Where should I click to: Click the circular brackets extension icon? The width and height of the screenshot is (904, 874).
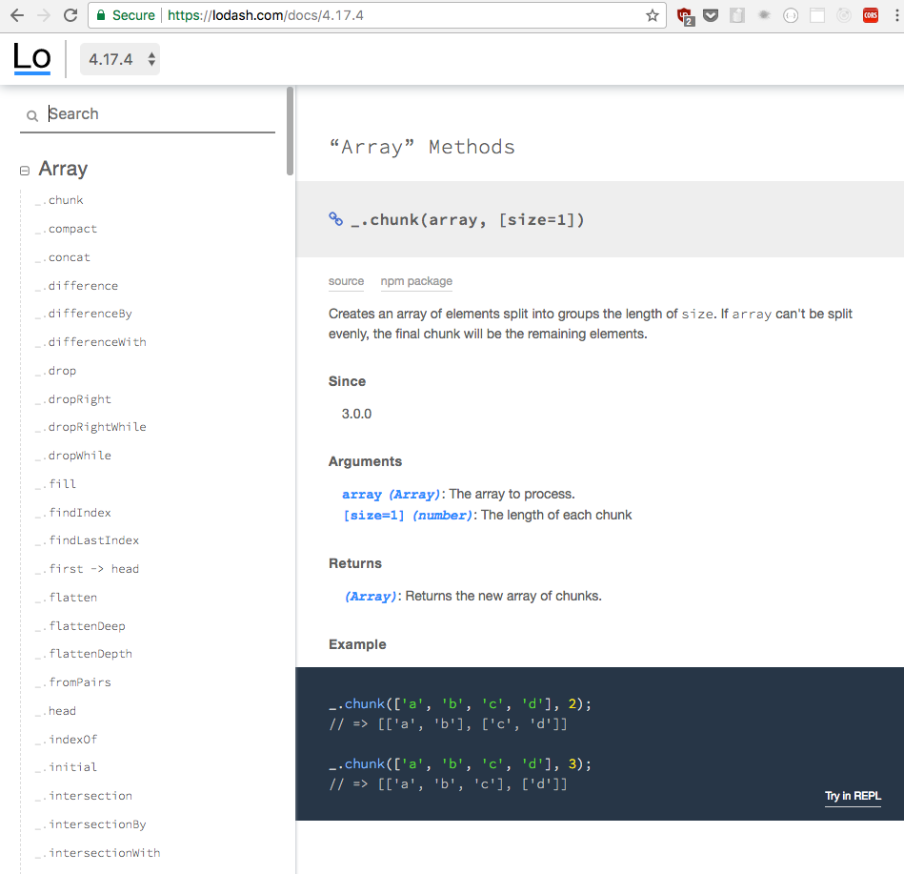[x=791, y=15]
